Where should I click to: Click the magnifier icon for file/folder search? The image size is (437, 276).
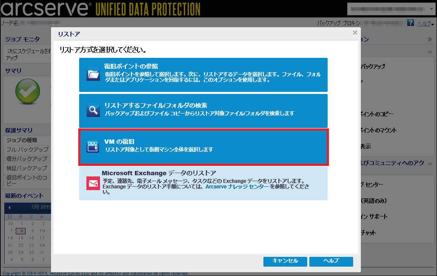93,110
